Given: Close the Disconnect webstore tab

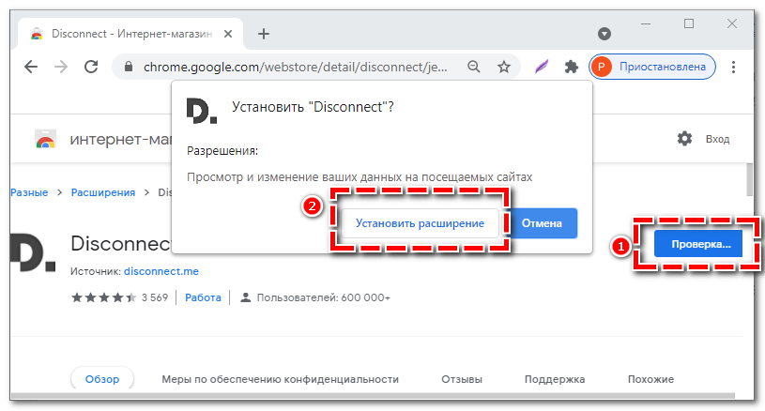Looking at the screenshot, I should pos(228,34).
